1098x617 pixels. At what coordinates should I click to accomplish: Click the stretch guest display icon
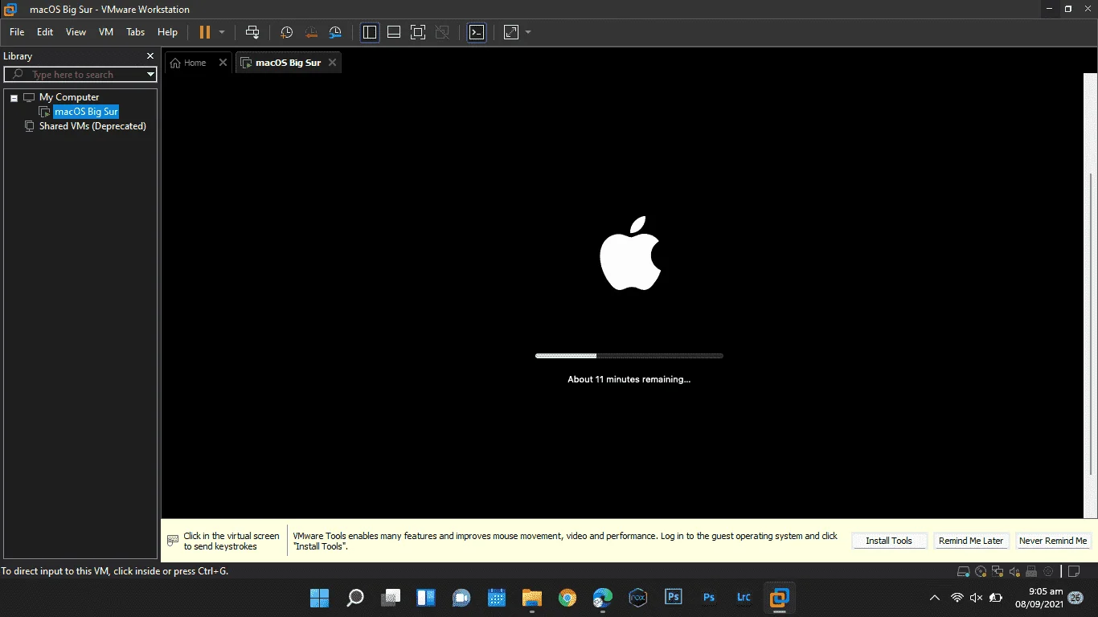(511, 32)
